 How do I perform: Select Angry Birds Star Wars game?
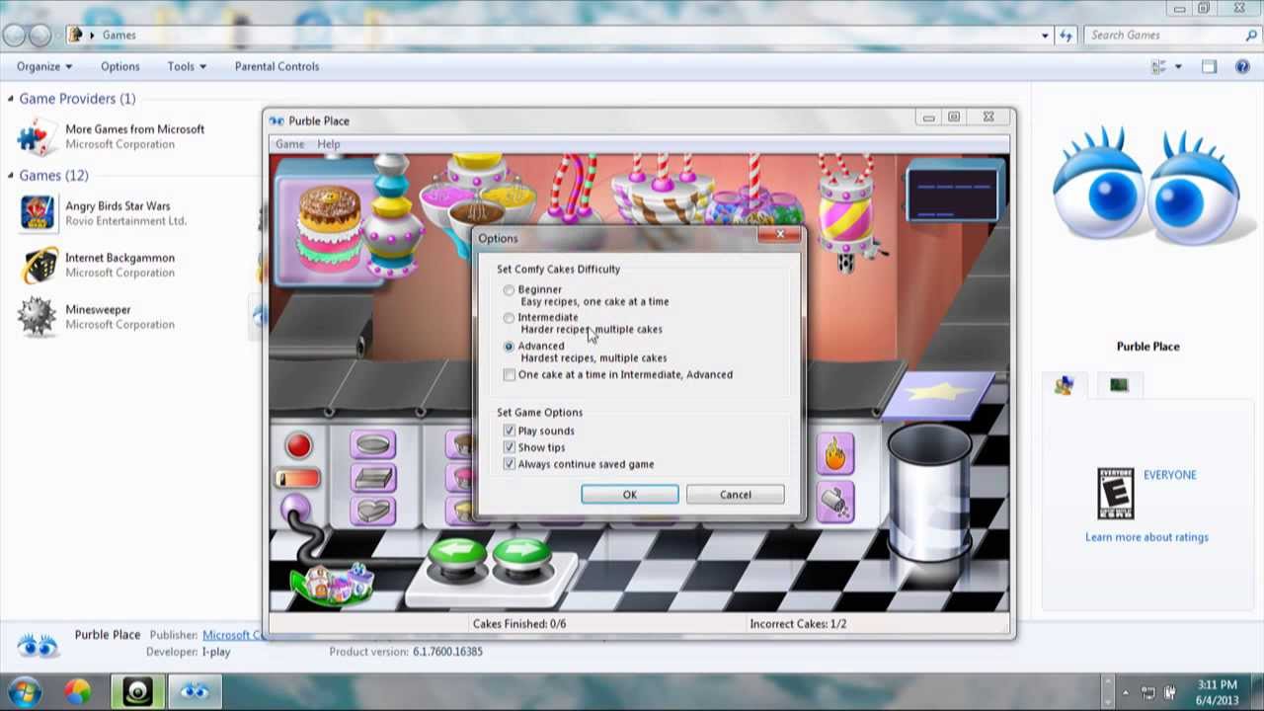point(103,213)
